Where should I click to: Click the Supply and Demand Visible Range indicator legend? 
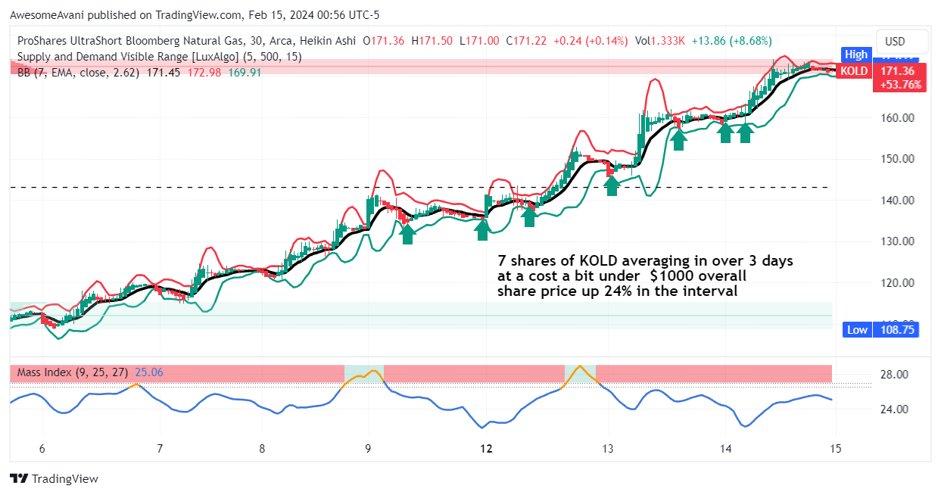click(x=159, y=57)
